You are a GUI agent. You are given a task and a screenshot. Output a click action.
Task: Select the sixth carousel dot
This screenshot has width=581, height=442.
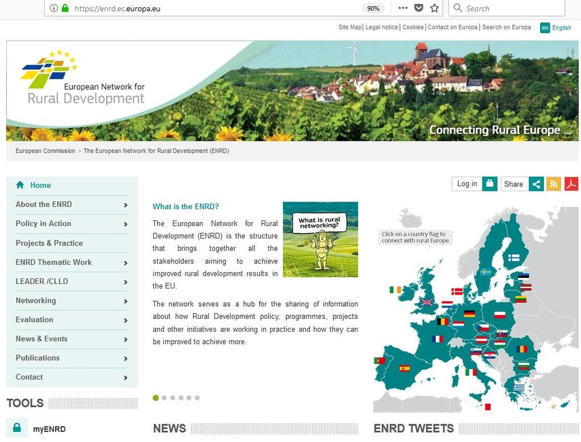pos(197,398)
